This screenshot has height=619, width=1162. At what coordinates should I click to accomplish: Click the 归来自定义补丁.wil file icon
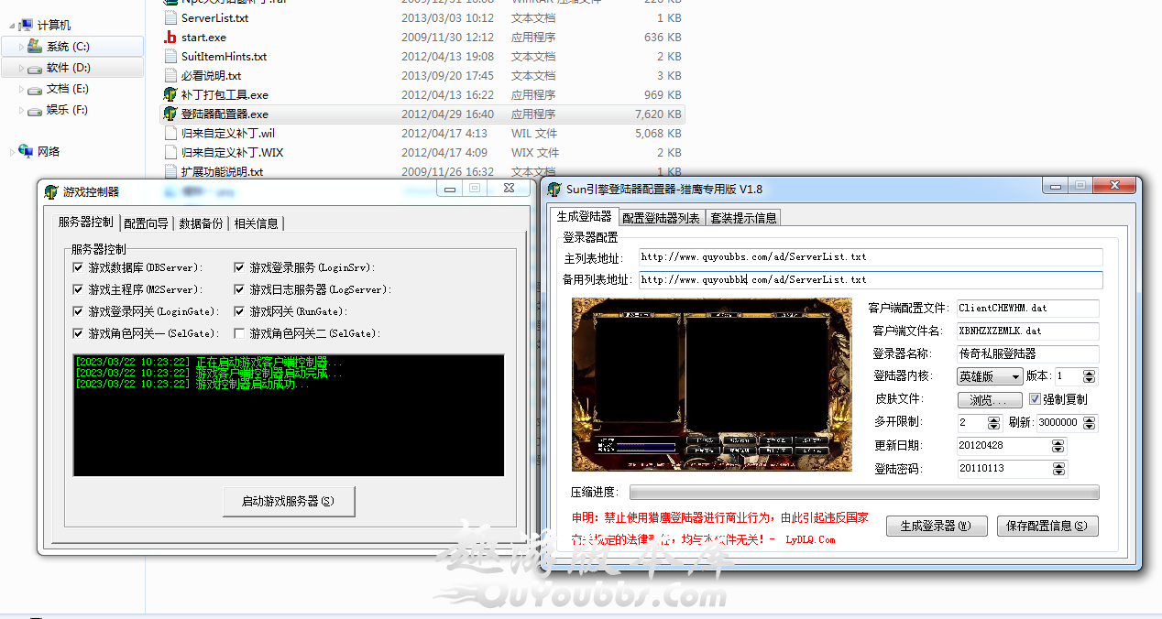(x=170, y=134)
